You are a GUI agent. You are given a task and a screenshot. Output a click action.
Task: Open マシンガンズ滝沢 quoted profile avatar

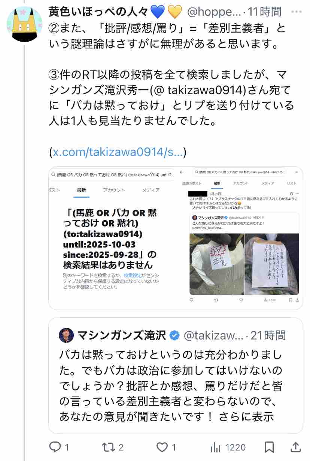click(x=66, y=335)
